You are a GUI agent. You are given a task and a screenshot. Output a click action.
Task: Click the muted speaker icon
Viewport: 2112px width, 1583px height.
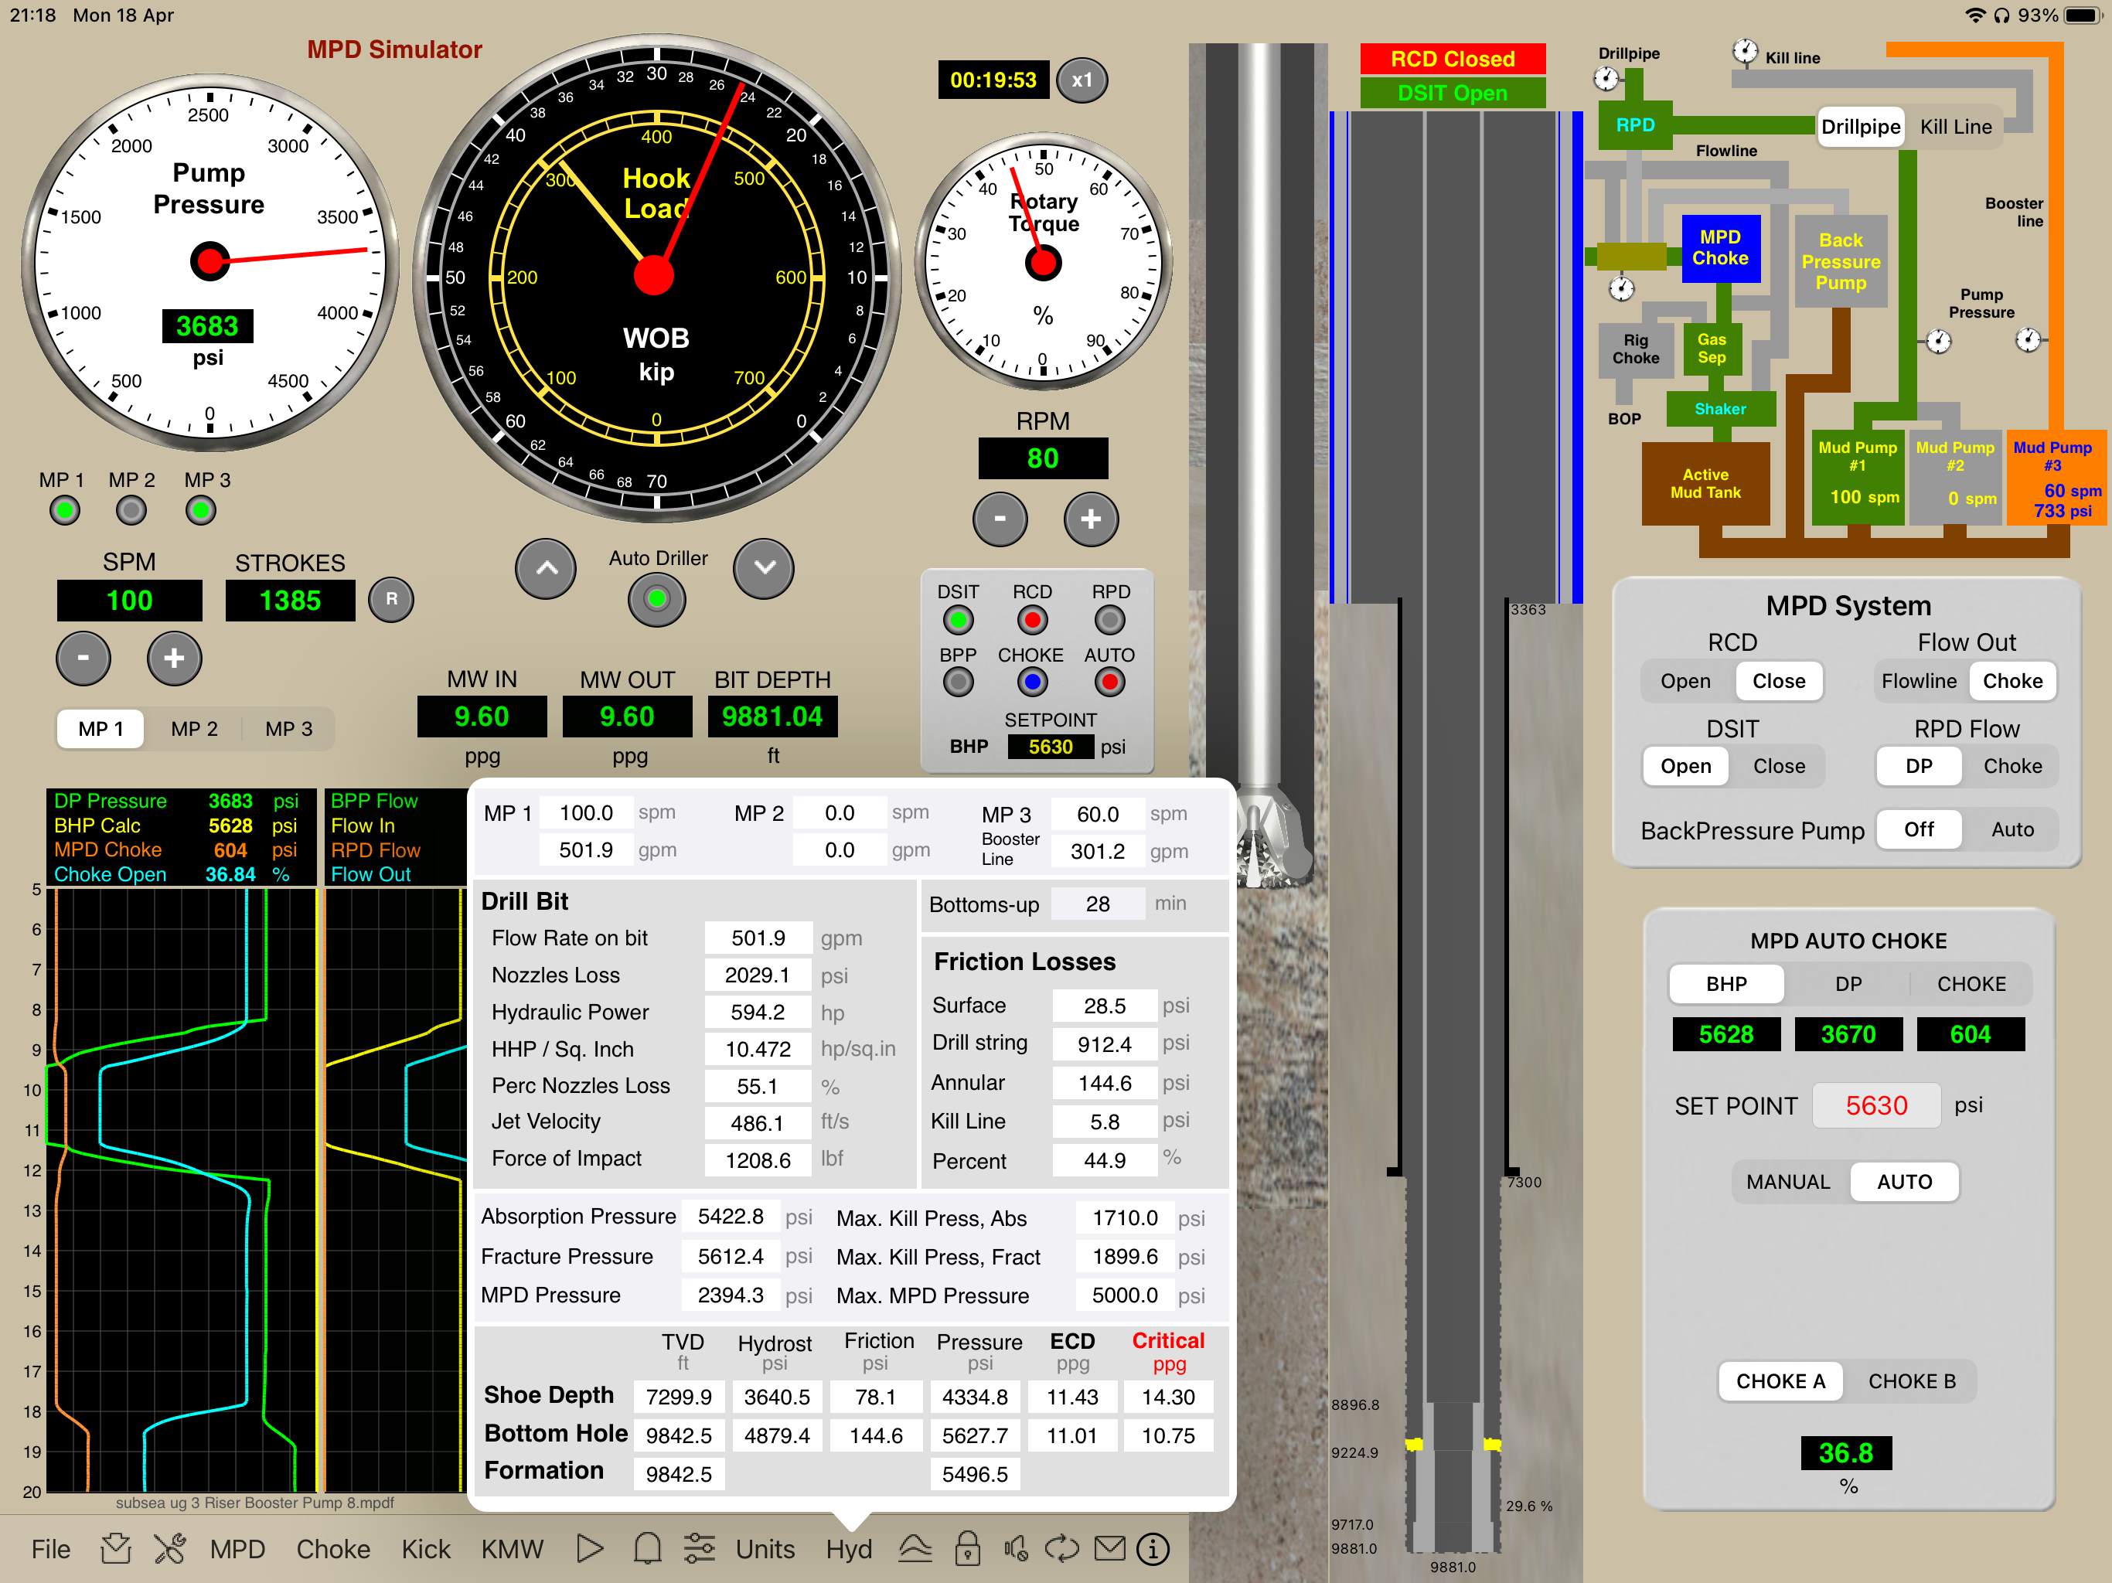click(1015, 1549)
